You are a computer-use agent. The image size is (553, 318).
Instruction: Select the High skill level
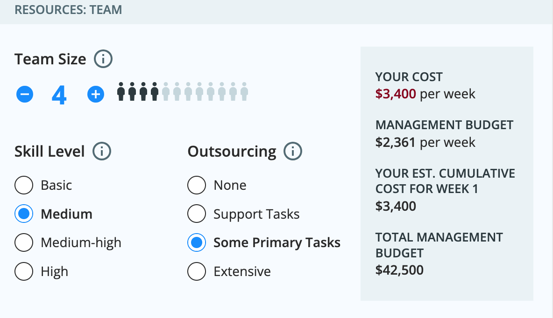pos(24,271)
